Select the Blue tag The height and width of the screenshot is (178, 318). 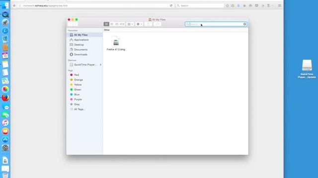pyautogui.click(x=84, y=94)
